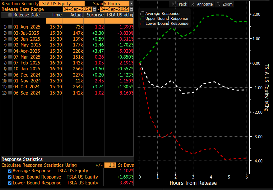
Task: Check the box for 01-Aug-2025 row
Action: pos(10,27)
